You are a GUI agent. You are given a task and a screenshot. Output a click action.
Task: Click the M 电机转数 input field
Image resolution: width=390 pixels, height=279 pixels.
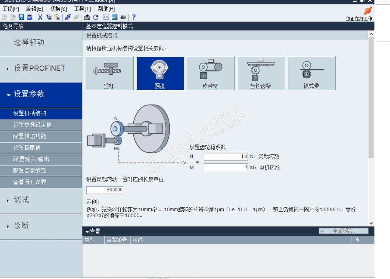click(x=226, y=167)
